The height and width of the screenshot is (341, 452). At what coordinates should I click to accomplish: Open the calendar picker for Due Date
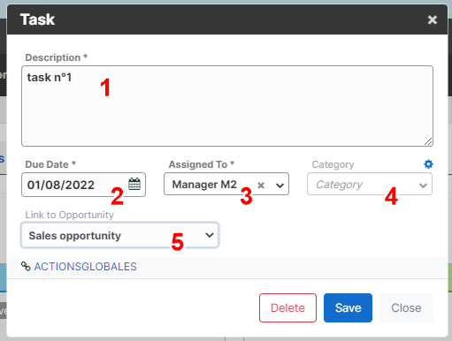[134, 184]
